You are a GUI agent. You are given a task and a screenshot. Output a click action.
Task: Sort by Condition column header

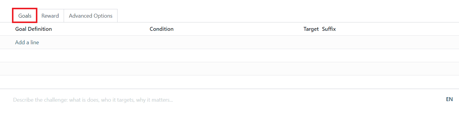coord(161,29)
